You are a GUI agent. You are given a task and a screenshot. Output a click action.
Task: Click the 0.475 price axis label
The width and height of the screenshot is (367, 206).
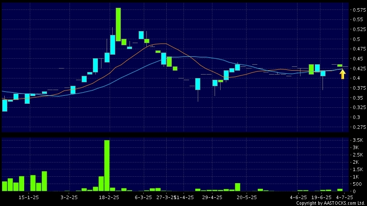tap(359, 49)
